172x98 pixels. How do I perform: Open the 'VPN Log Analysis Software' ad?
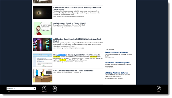coord(116,73)
